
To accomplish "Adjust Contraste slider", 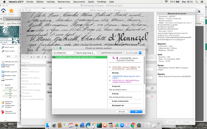I will [x=10, y=97].
